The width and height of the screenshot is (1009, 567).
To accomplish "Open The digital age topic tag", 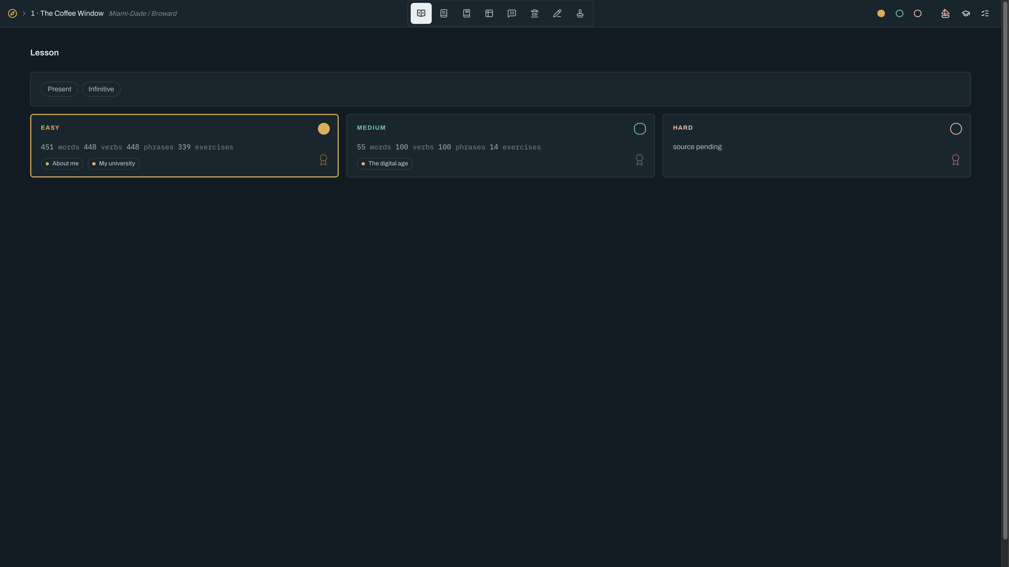I will click(385, 164).
